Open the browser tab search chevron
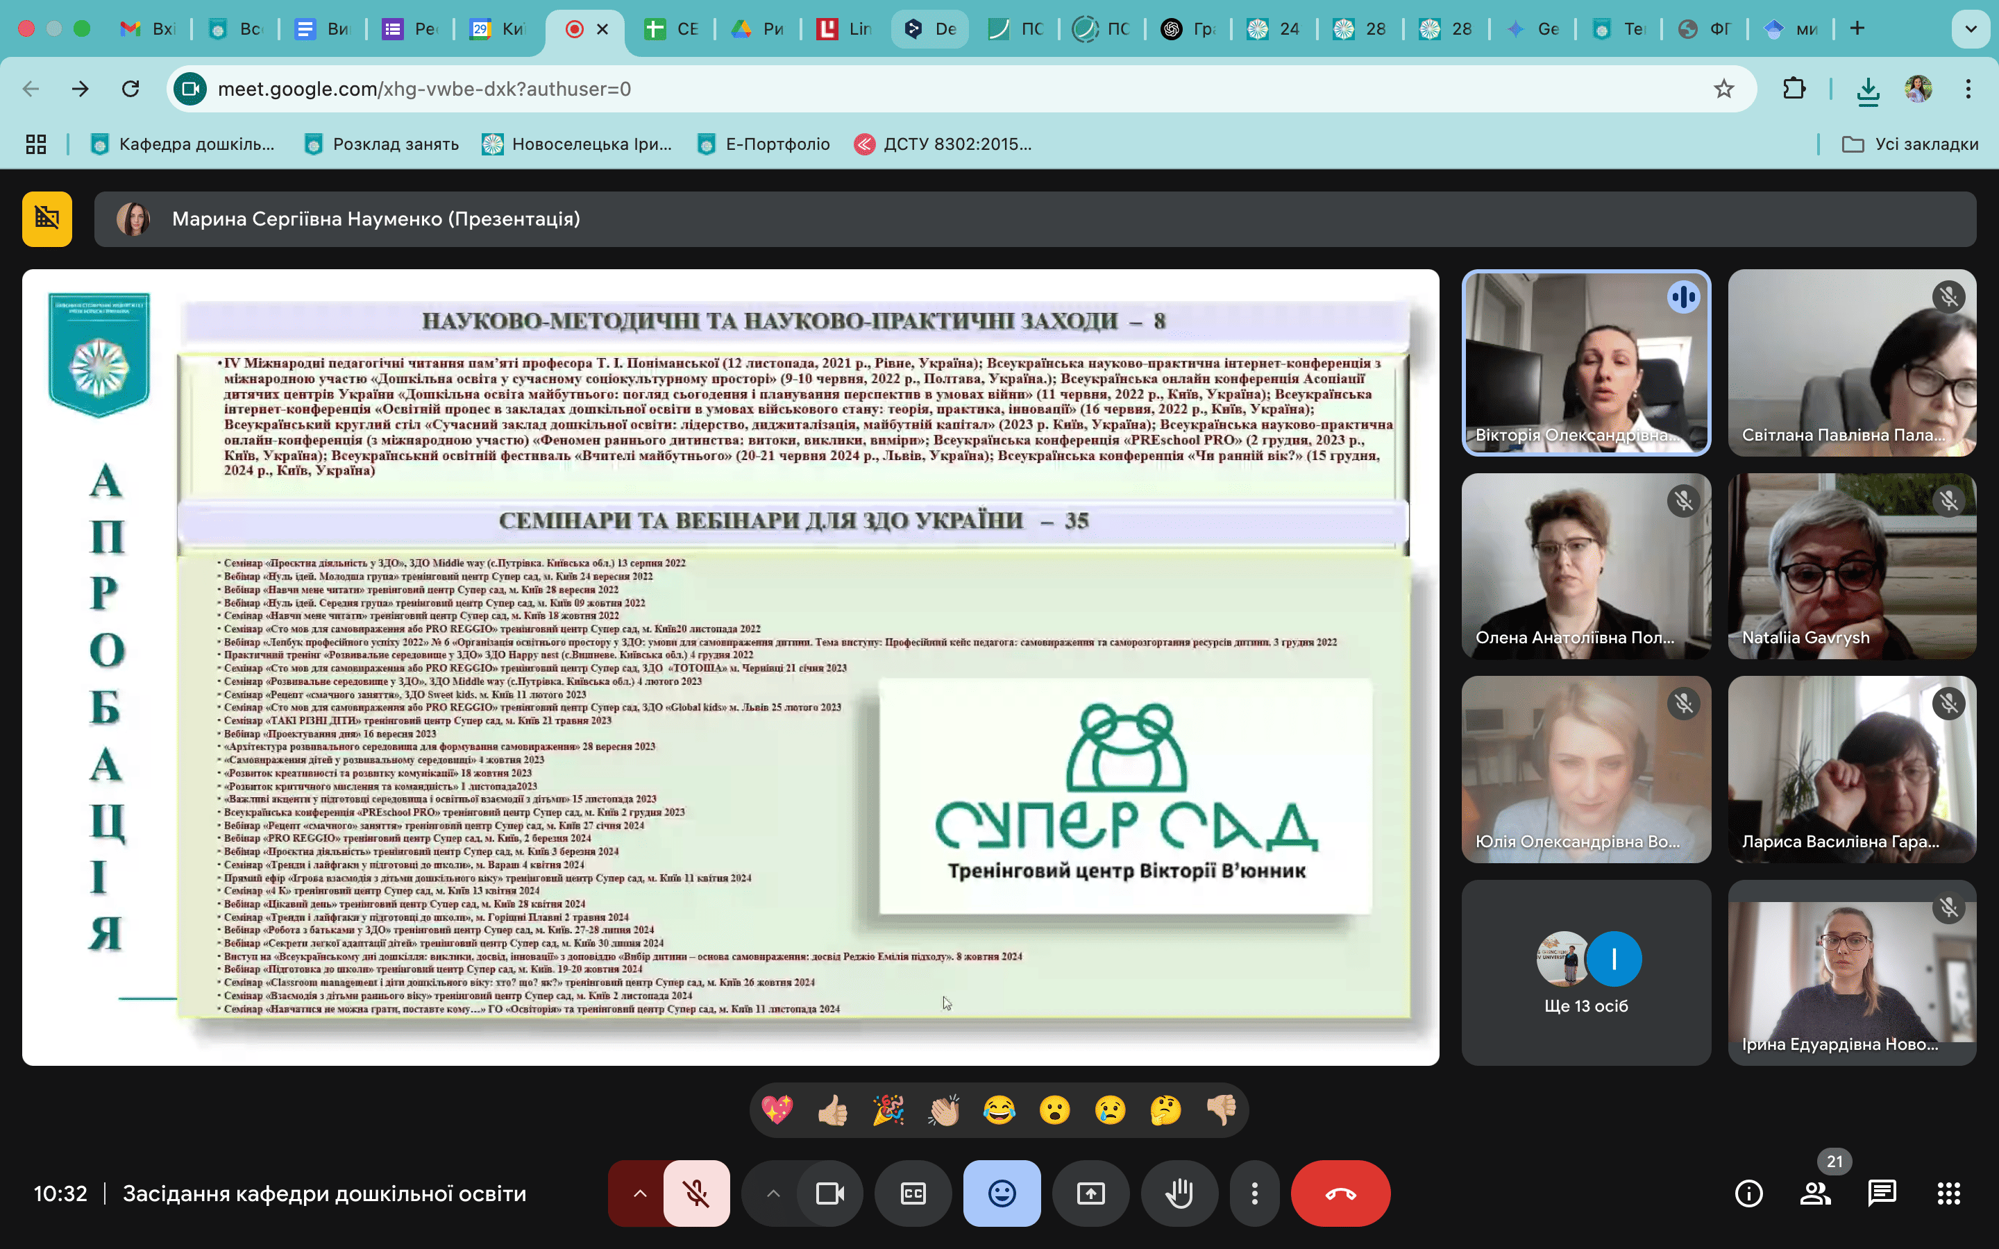The height and width of the screenshot is (1249, 1999). pos(1970,29)
